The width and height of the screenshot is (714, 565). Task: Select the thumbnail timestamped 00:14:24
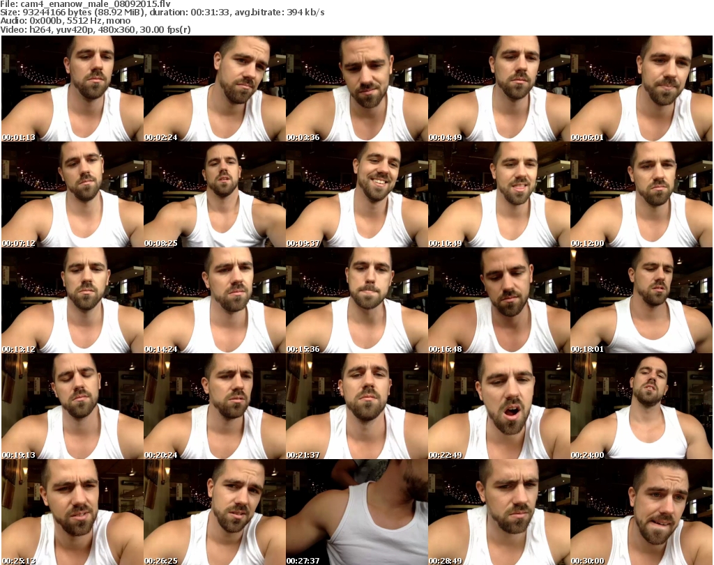click(x=215, y=300)
